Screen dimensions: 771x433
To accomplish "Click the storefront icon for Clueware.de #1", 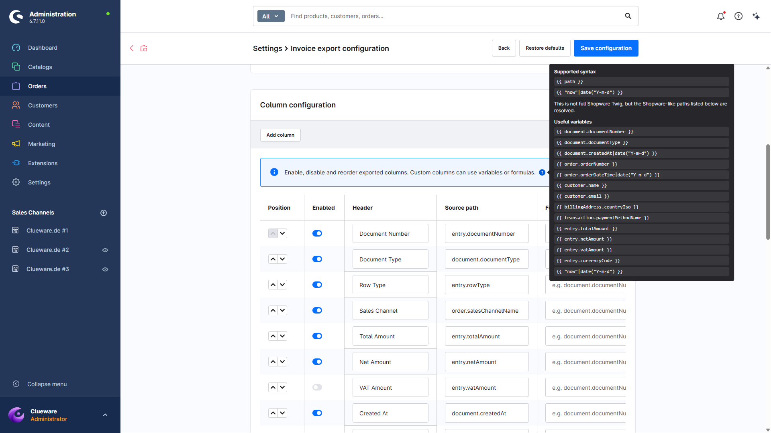I will pyautogui.click(x=15, y=231).
